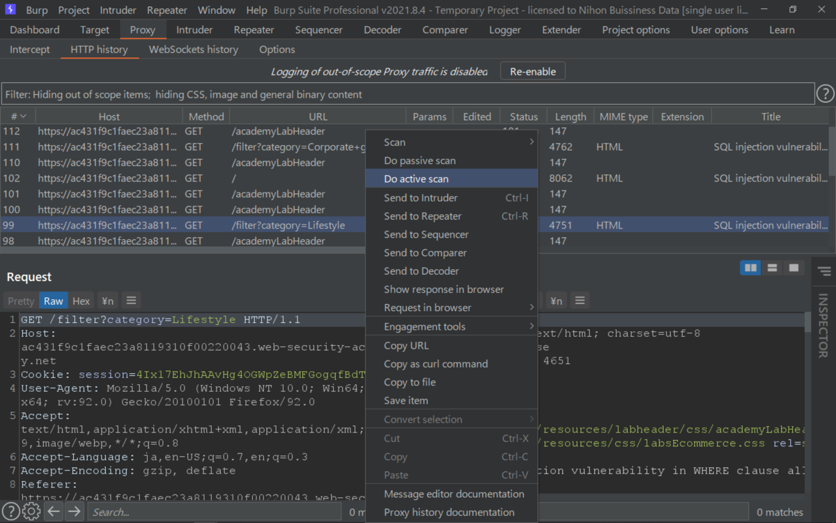Sort by the Host column header
This screenshot has height=523, width=836.
109,116
